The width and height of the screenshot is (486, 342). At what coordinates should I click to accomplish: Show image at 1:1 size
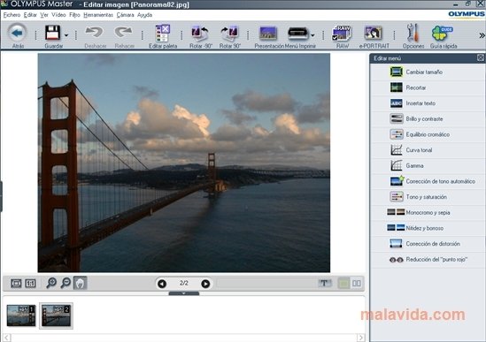click(30, 283)
